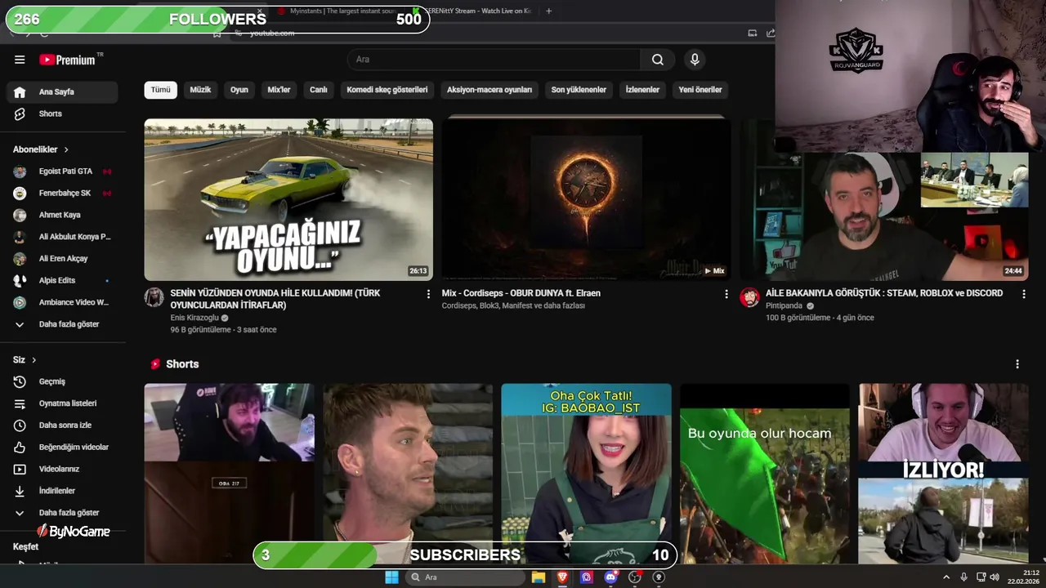Open the YouTube hamburger guide menu
1046x588 pixels.
click(x=20, y=60)
